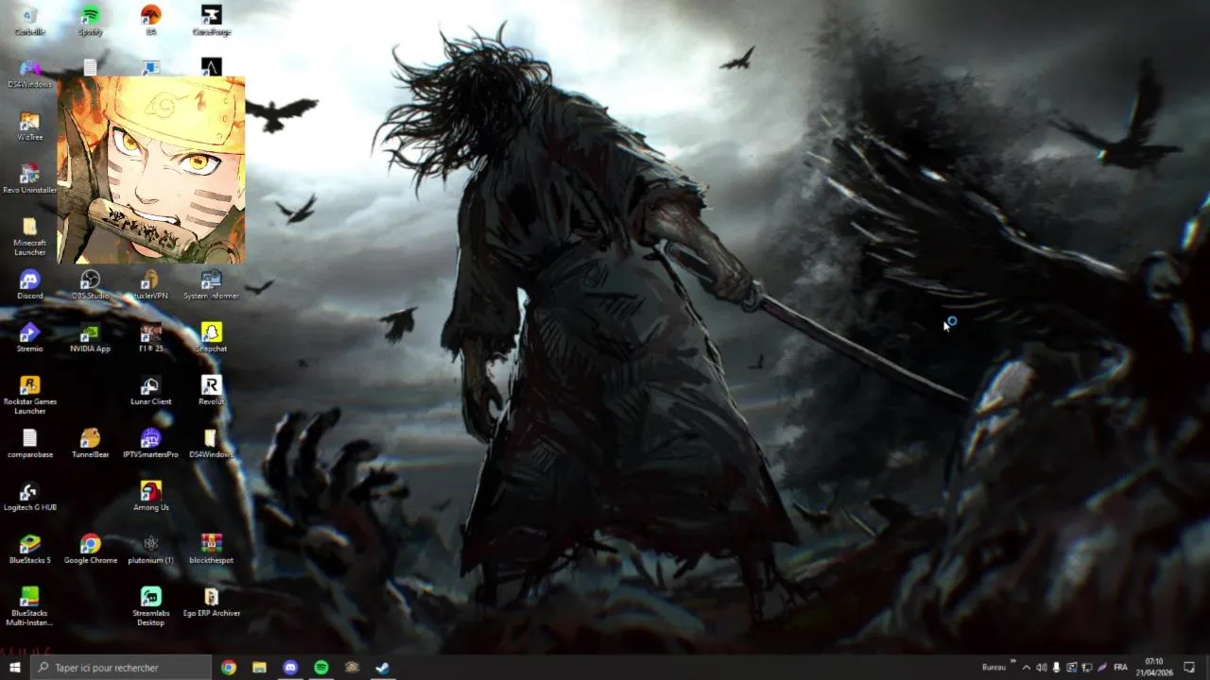Open the volume control in the tray
This screenshot has height=680, width=1210.
[x=1042, y=668]
